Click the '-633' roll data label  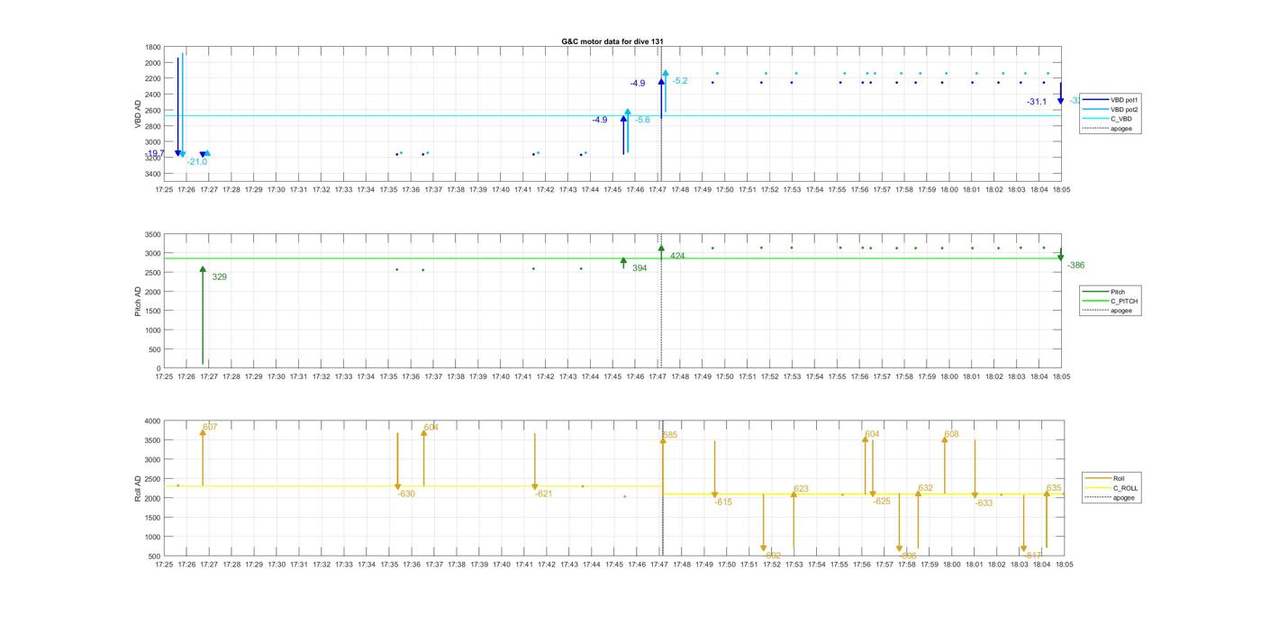984,503
